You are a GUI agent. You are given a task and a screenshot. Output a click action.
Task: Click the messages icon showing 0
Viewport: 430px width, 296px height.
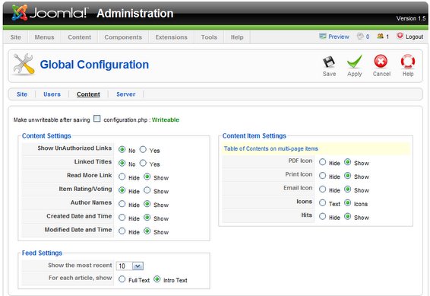click(360, 37)
